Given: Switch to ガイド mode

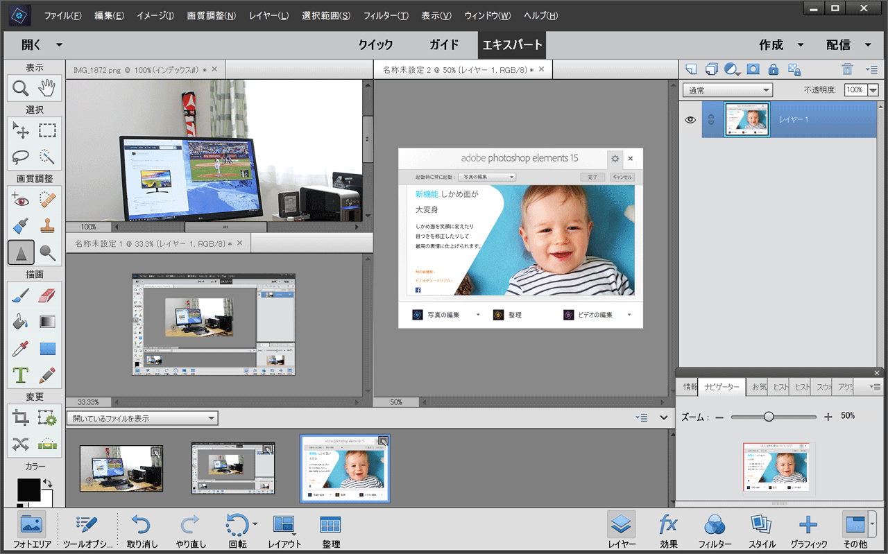Looking at the screenshot, I should [444, 45].
